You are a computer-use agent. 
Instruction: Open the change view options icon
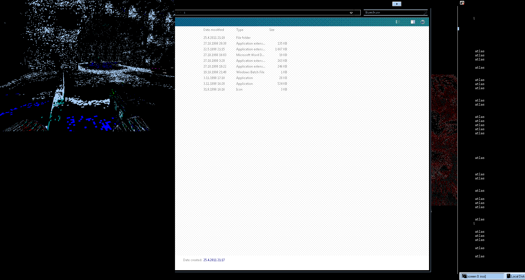point(397,22)
